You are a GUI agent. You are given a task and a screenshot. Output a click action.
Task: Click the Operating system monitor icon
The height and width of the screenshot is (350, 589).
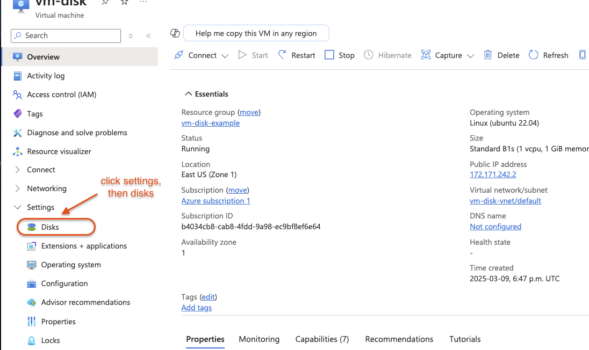tap(32, 265)
